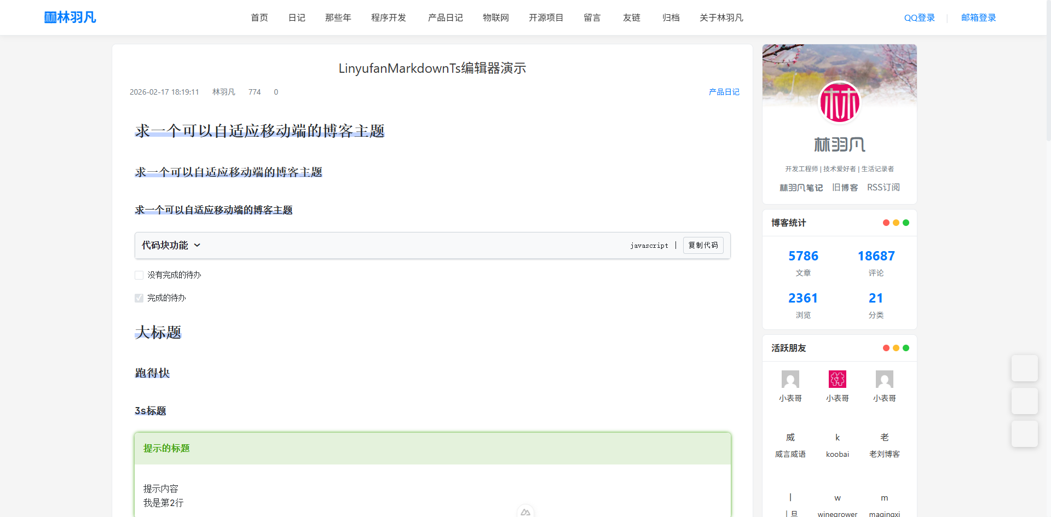
Task: Click the QQ登录 link
Action: click(x=920, y=18)
